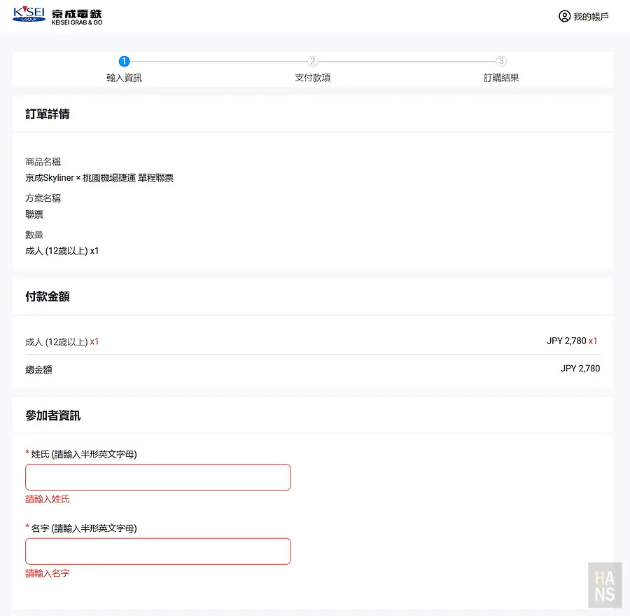
Task: Open the 我的帳戶 account icon
Action: click(x=564, y=16)
